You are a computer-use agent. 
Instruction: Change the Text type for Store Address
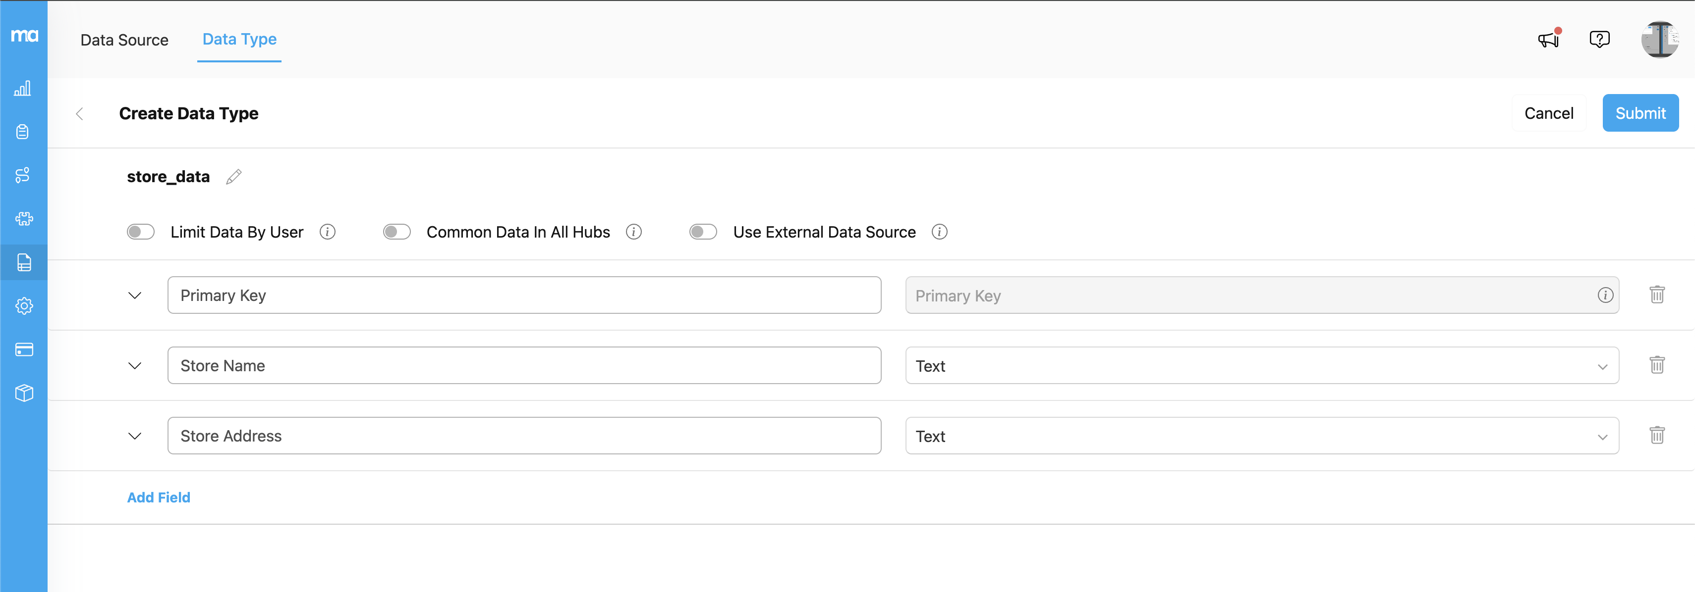[1602, 436]
